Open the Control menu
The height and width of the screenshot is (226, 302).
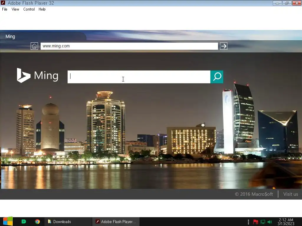[29, 9]
